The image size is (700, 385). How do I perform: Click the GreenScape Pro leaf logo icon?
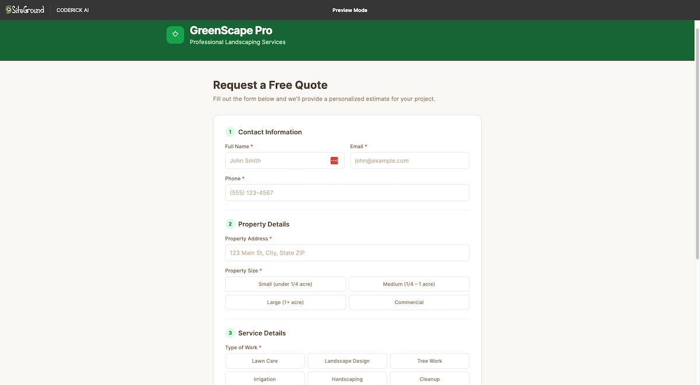(175, 35)
